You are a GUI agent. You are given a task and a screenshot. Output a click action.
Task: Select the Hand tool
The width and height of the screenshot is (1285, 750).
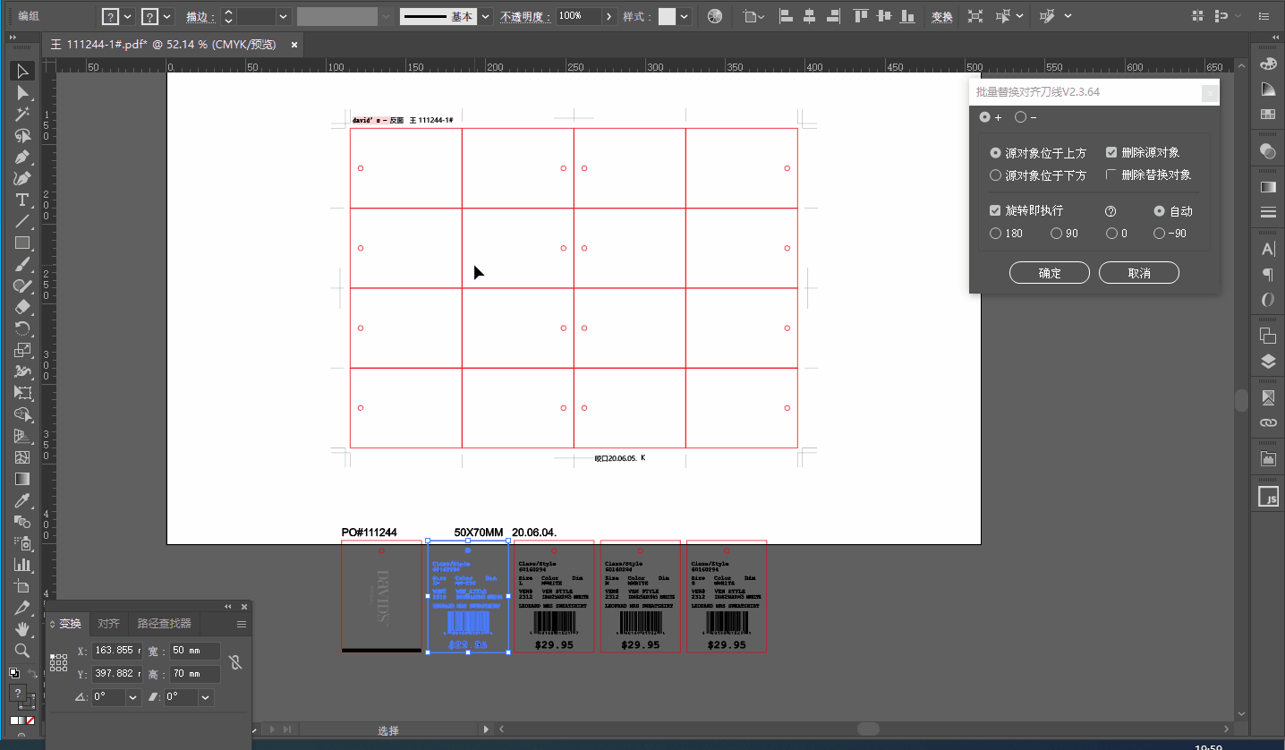pyautogui.click(x=23, y=629)
